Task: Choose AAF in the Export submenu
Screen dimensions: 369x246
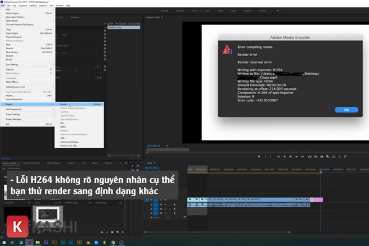Action: [x=79, y=138]
